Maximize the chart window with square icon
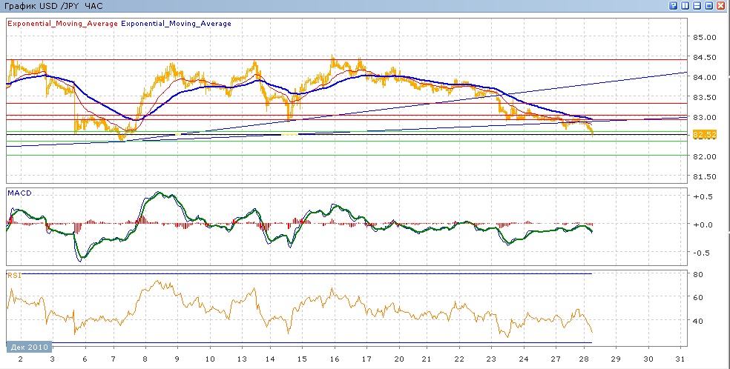The image size is (730, 369). (x=709, y=6)
